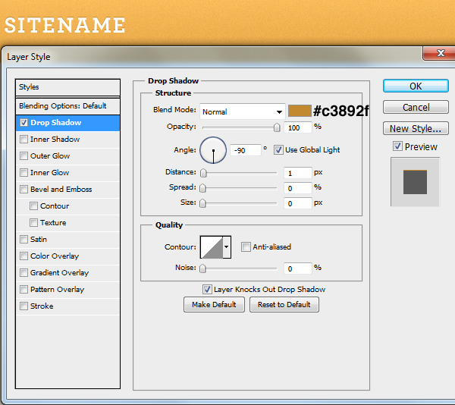Open the Contour picker dropdown arrow
This screenshot has height=405, width=455.
coord(227,247)
